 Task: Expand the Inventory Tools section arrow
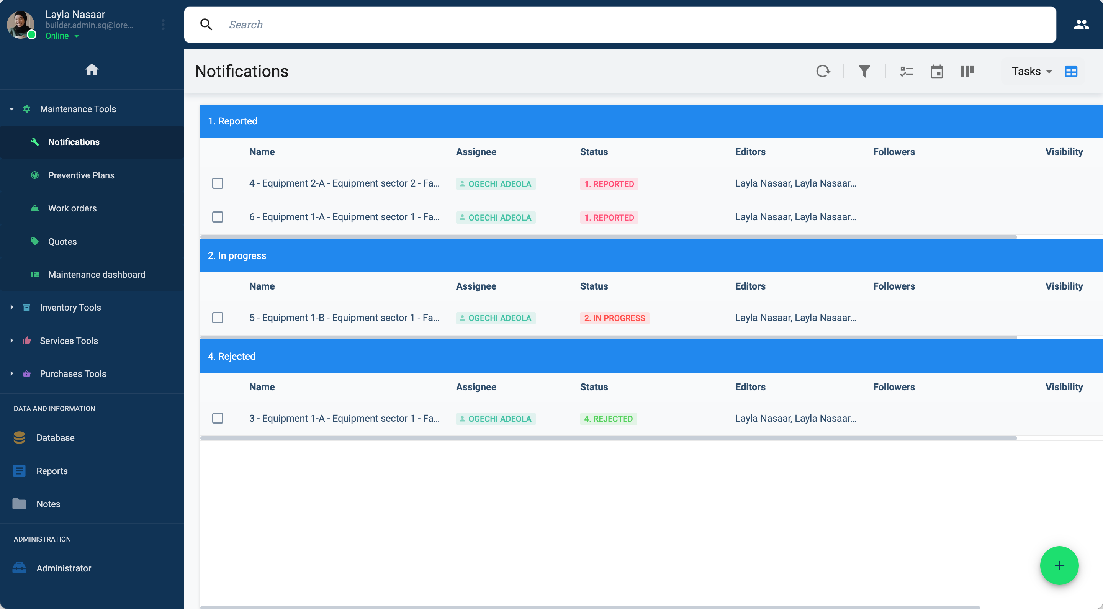click(11, 307)
